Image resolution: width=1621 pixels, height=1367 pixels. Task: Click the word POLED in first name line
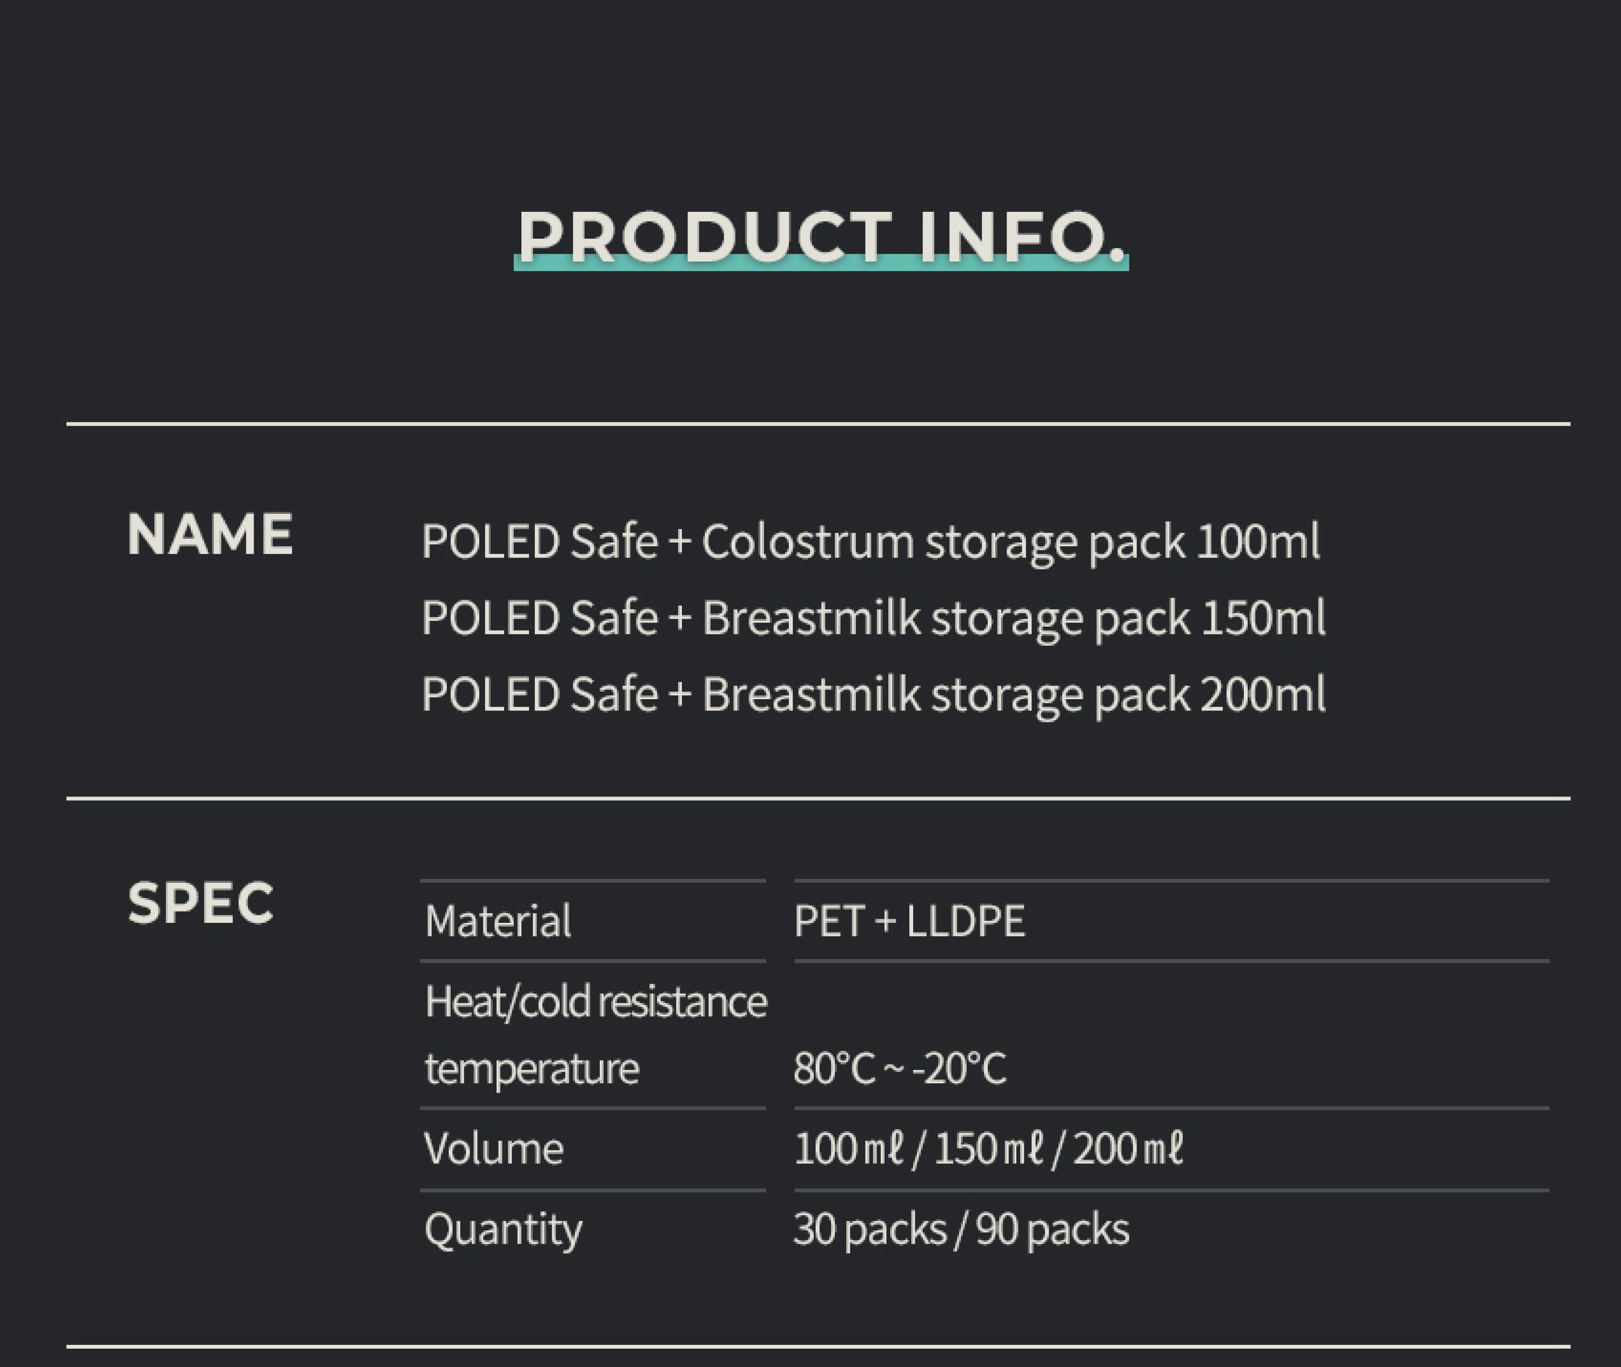[491, 542]
